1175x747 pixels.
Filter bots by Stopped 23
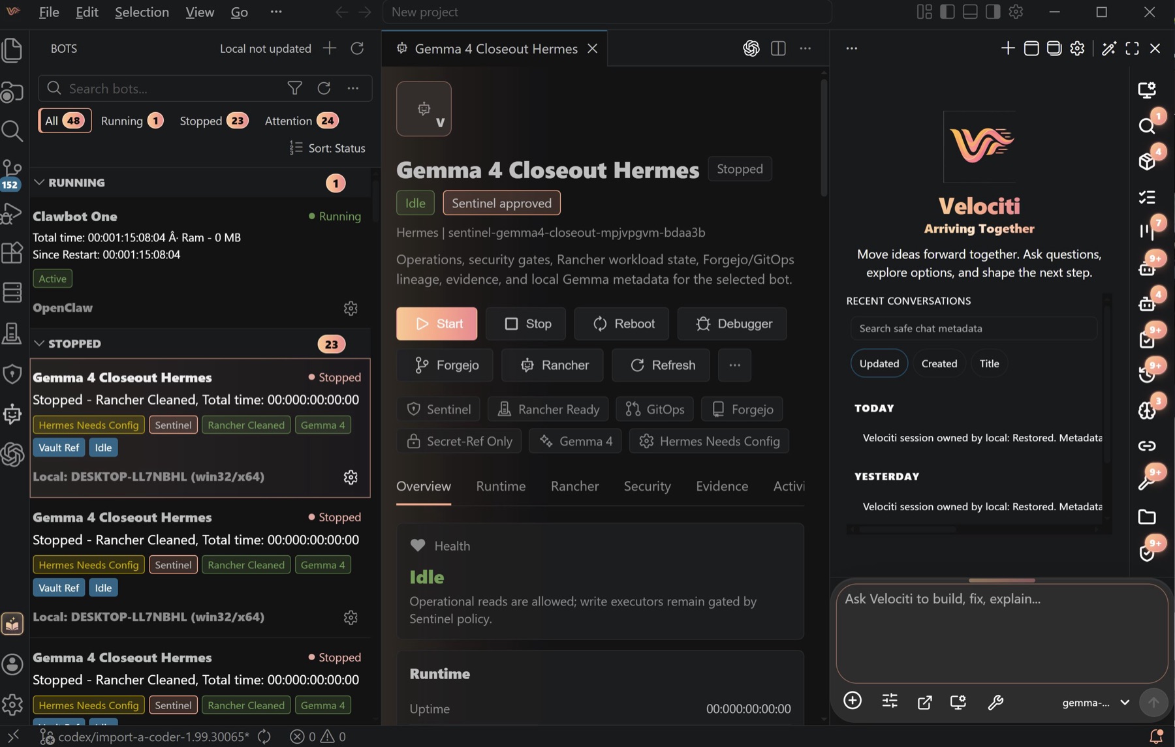tap(213, 121)
